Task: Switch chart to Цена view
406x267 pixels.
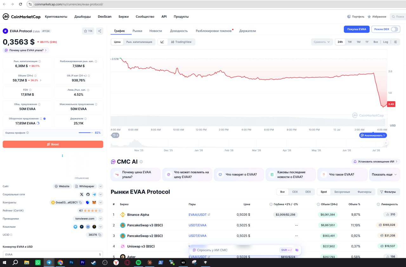Action: point(117,42)
